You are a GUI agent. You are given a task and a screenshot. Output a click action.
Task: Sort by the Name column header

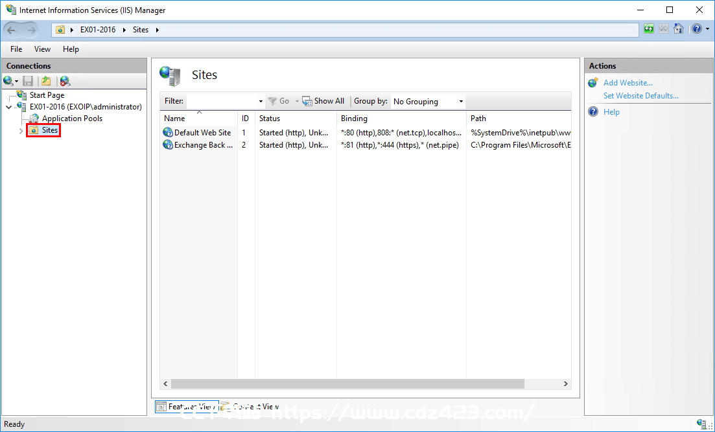click(199, 118)
